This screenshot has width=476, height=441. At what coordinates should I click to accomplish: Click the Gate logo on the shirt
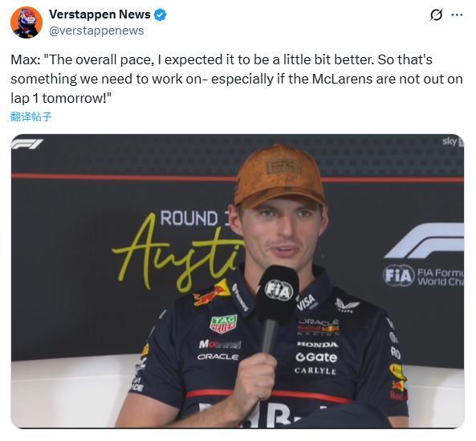click(316, 357)
